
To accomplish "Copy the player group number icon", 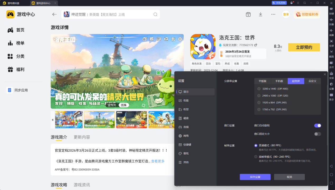I will click(x=256, y=45).
